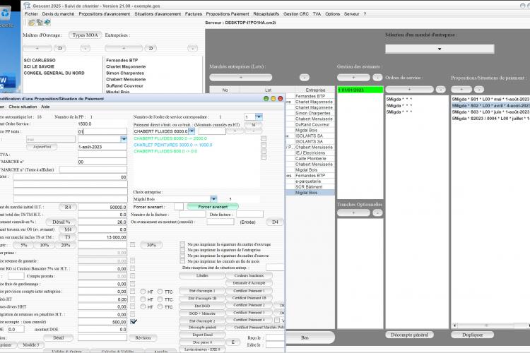The width and height of the screenshot is (530, 353).
Task: Apply the 30% button
Action: [151, 245]
